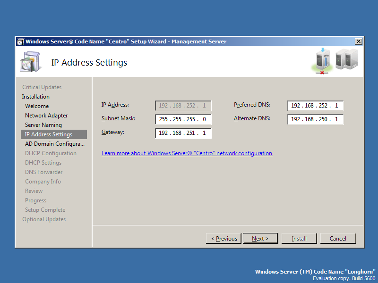Click the disabled IP Address field
The height and width of the screenshot is (283, 378).
point(183,106)
